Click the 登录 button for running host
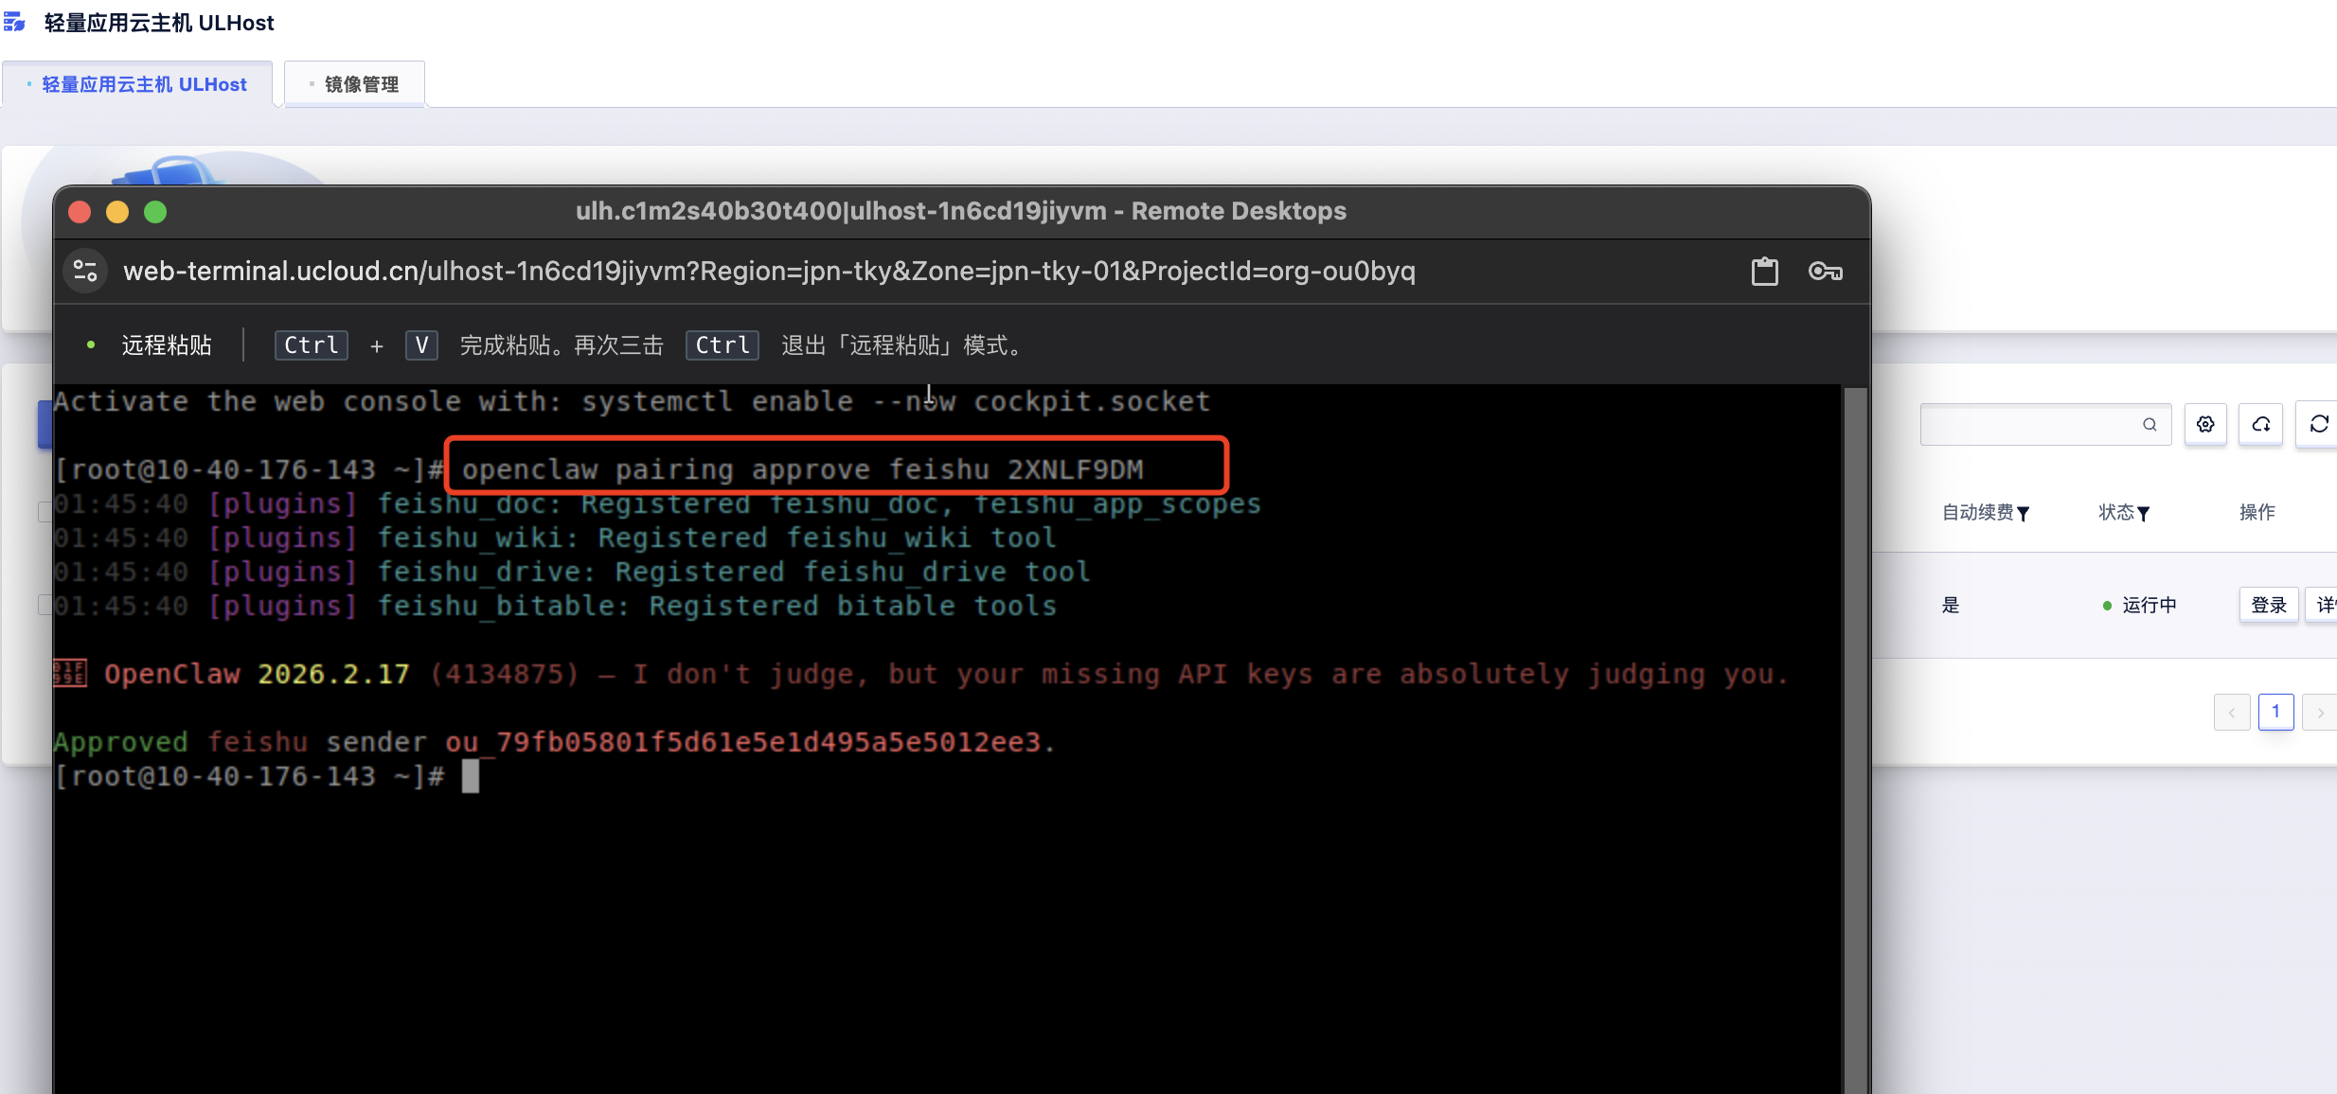This screenshot has width=2337, height=1094. point(2268,605)
